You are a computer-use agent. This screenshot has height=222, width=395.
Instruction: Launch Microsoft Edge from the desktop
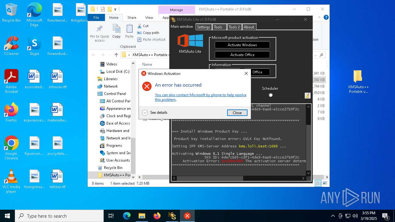[34, 15]
